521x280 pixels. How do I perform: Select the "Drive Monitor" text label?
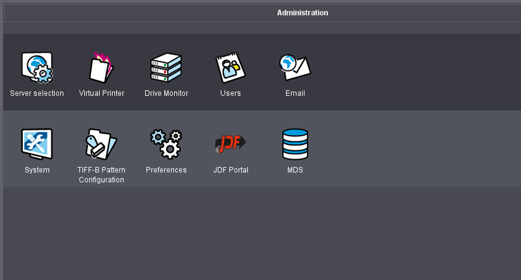[x=166, y=94]
